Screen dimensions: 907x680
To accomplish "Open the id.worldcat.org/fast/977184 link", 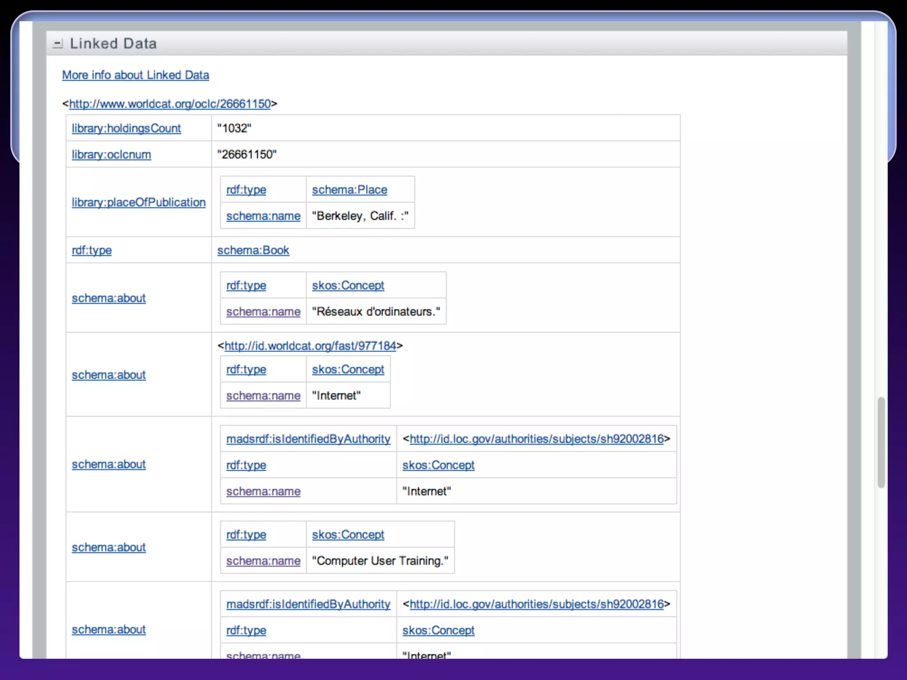I will coord(310,346).
